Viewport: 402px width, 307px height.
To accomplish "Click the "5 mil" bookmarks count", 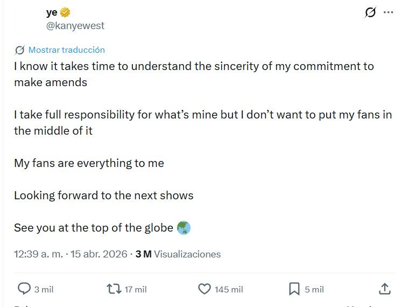I will 314,290.
